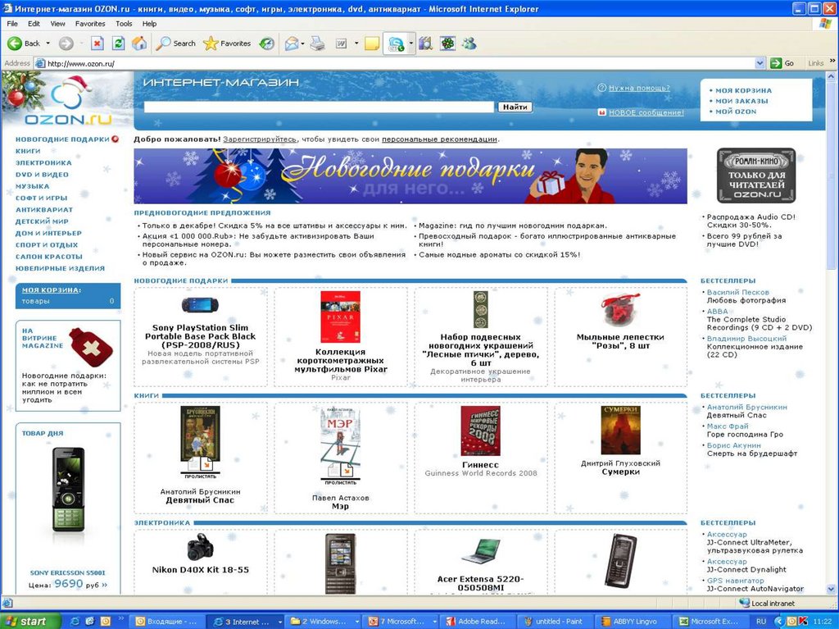839x629 pixels.
Task: Stop page loading with the red X icon
Action: (x=97, y=43)
